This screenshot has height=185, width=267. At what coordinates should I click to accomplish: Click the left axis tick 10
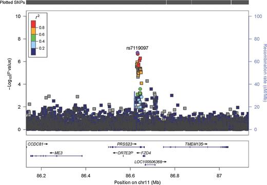[x=18, y=16]
